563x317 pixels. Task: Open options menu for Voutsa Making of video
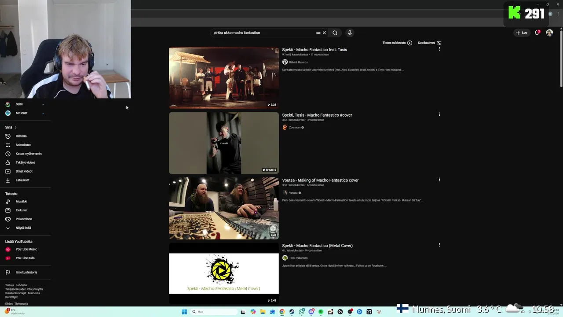(x=439, y=180)
